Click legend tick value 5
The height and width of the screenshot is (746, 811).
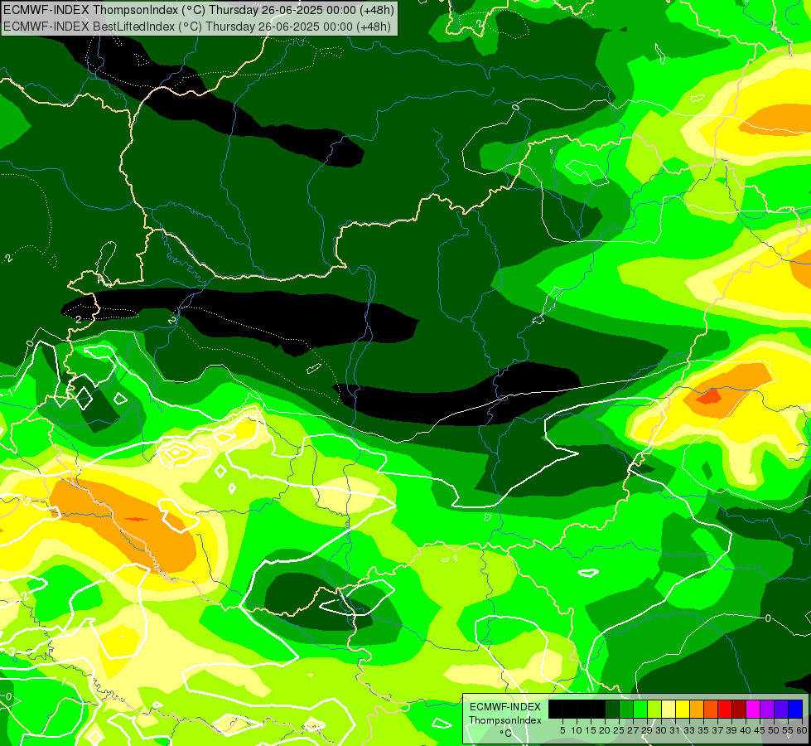pos(562,730)
